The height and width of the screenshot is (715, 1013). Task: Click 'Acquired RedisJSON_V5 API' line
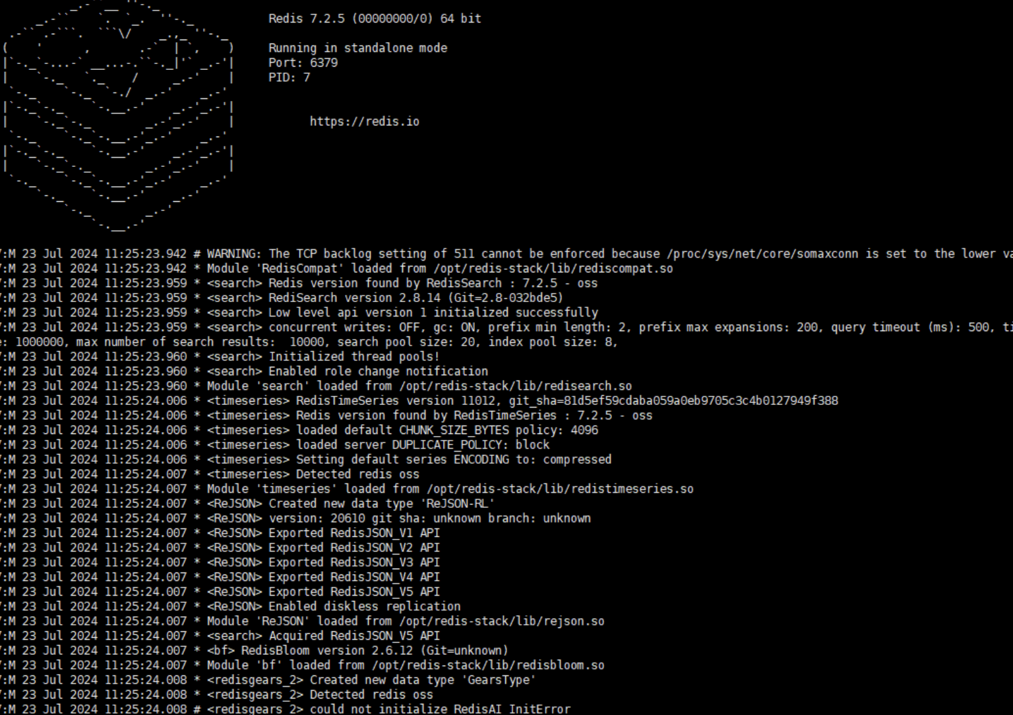(220, 635)
